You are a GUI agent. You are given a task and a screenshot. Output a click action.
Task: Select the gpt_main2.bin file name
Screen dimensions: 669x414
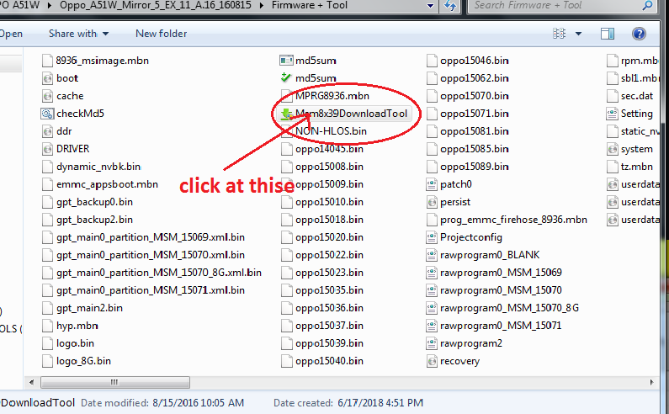[89, 308]
